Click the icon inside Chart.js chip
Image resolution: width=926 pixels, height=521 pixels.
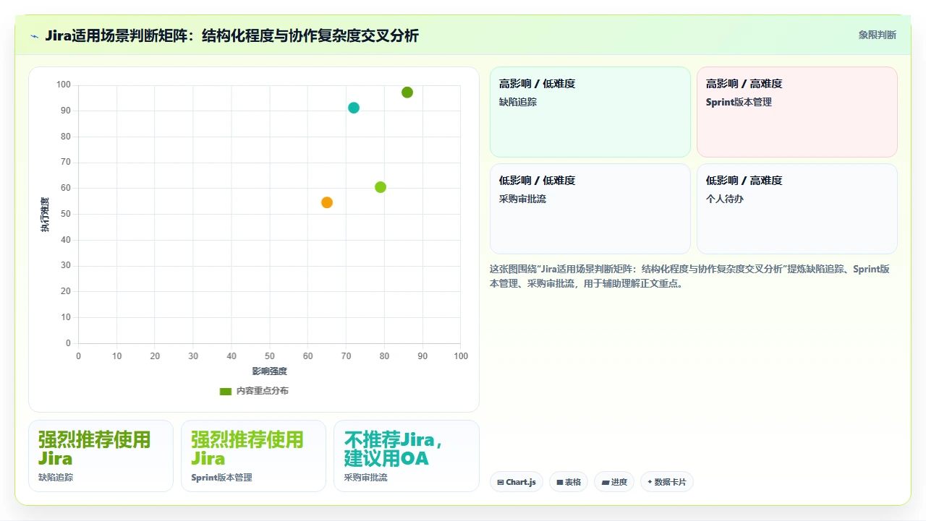501,482
